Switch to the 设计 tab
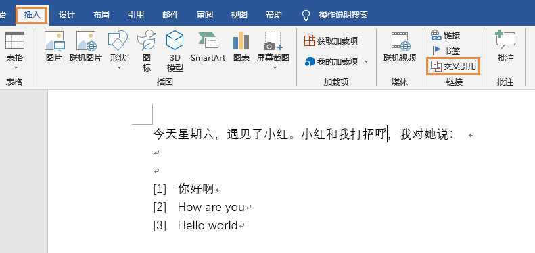Image resolution: width=535 pixels, height=253 pixels. point(67,15)
